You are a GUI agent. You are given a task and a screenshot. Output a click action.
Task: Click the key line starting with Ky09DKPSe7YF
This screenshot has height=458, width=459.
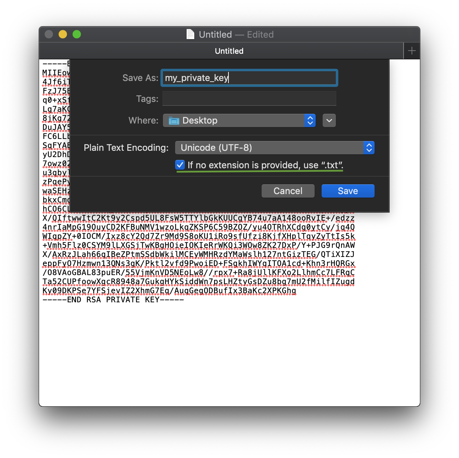(x=169, y=291)
